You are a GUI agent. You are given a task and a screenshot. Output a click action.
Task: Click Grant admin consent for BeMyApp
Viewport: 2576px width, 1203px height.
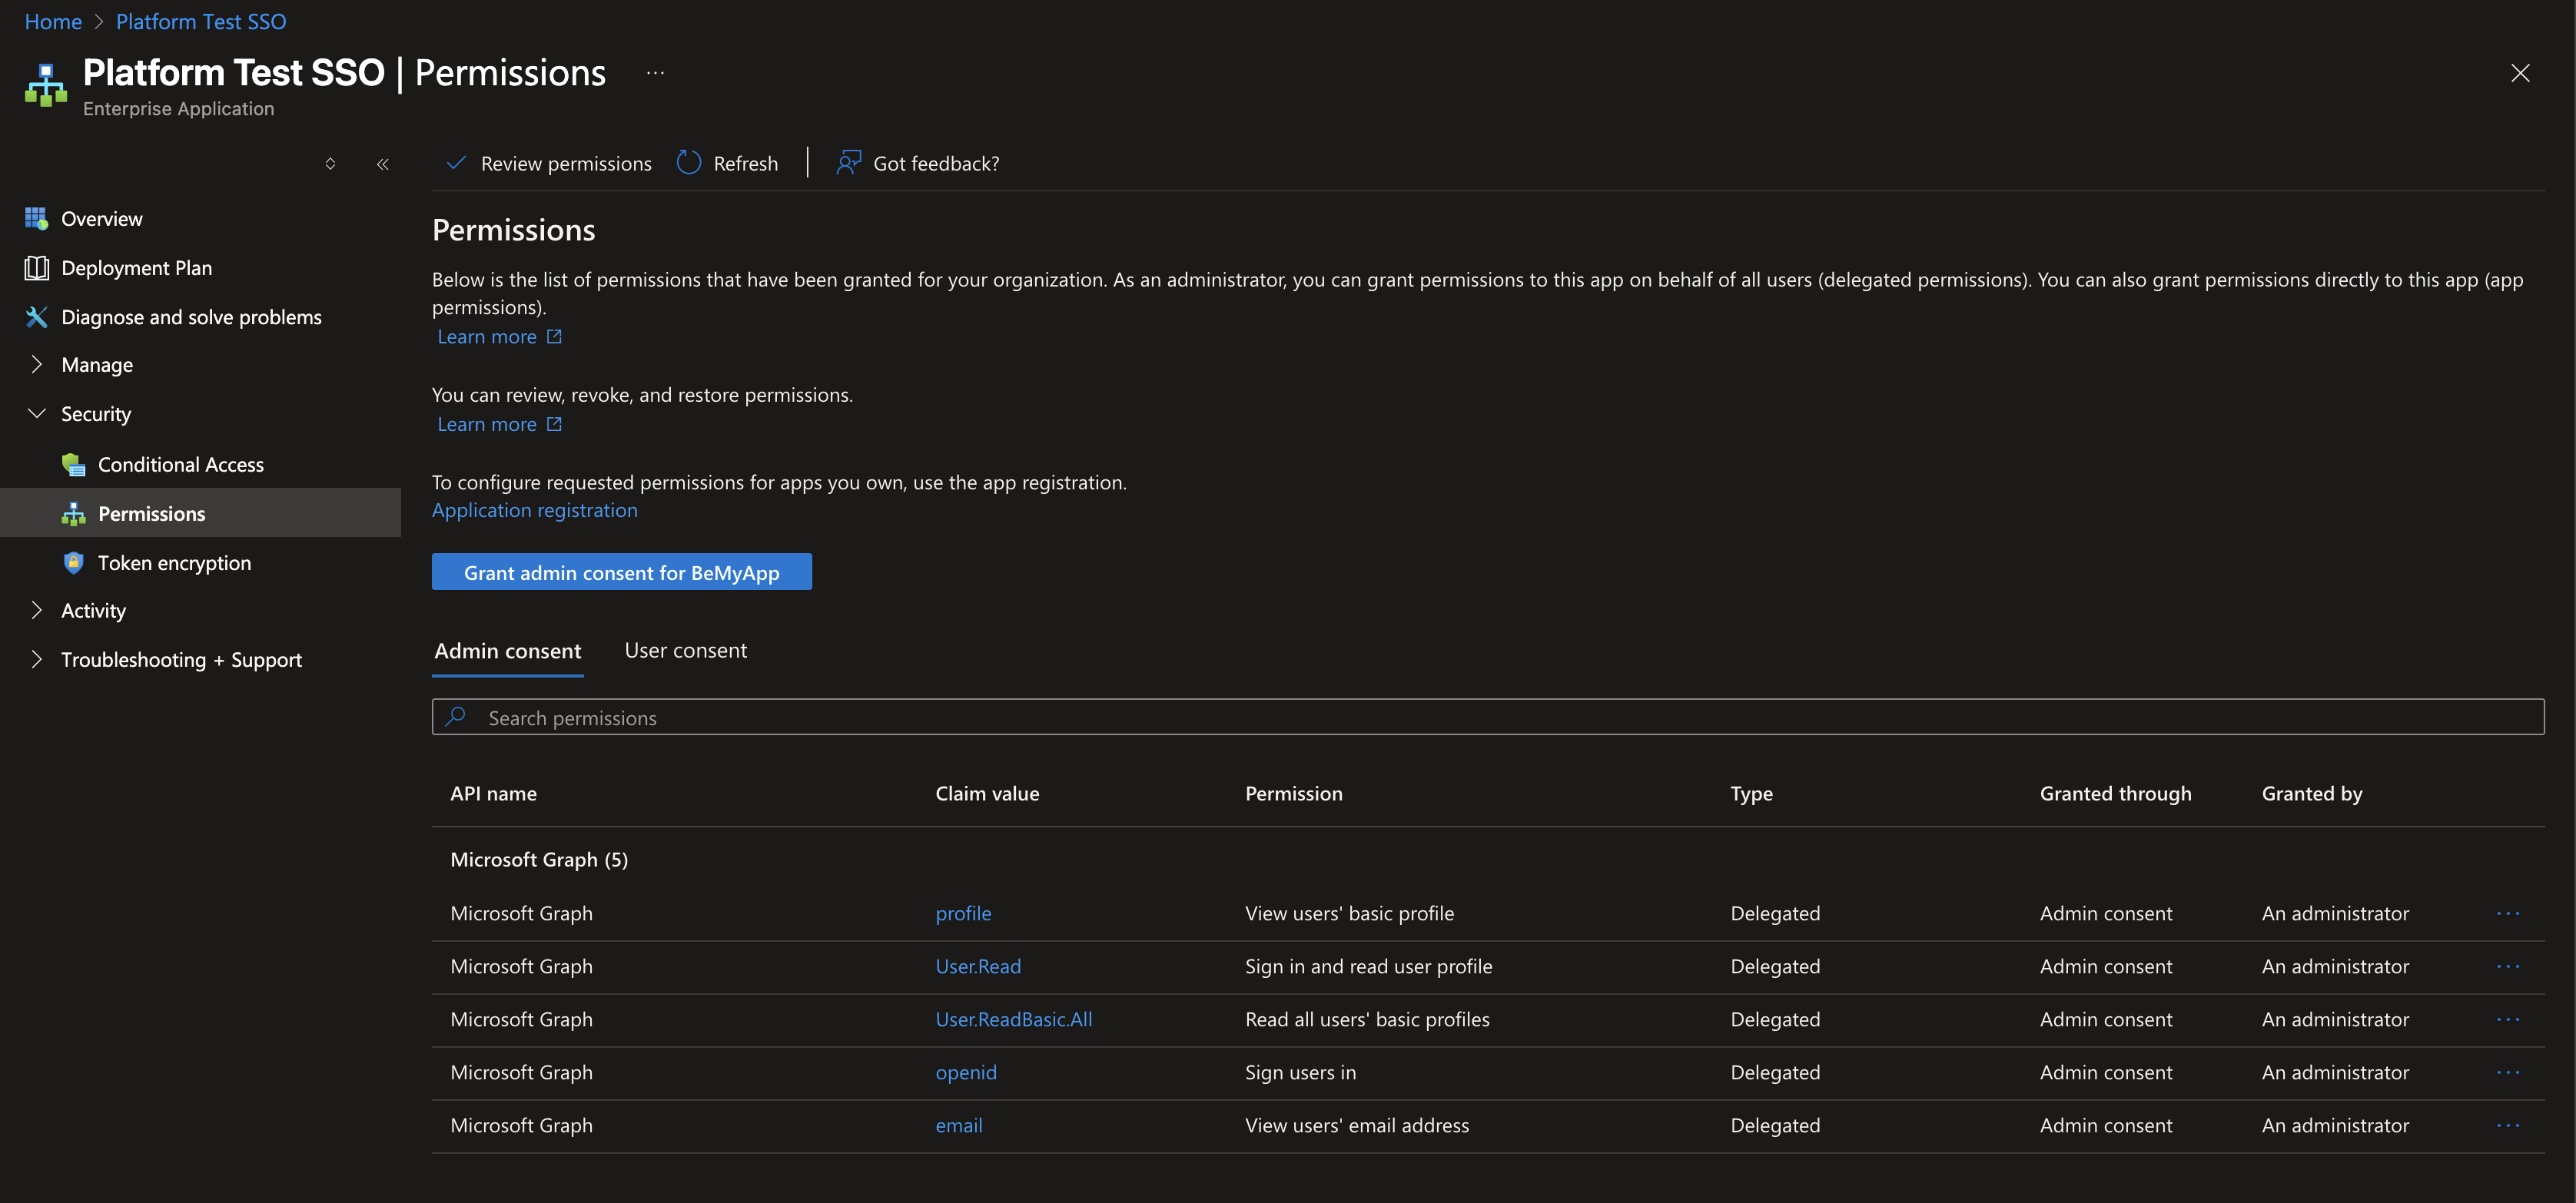(621, 572)
